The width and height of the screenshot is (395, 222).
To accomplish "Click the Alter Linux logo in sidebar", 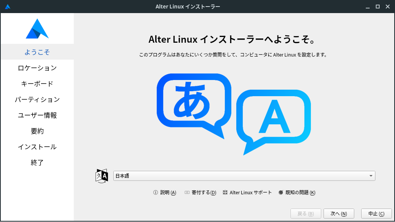I will [x=37, y=28].
